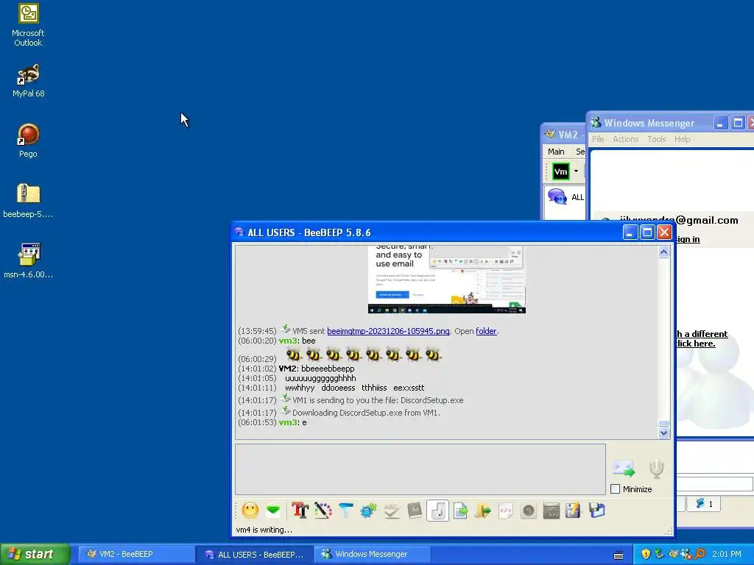The image size is (754, 565).
Task: Click the 'bbeeeebbeepp' chat message
Action: click(328, 369)
